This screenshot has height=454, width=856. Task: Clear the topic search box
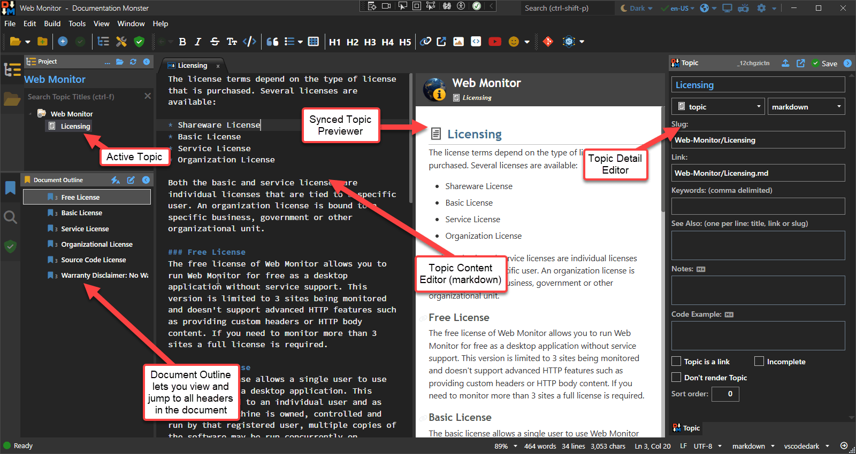click(148, 96)
